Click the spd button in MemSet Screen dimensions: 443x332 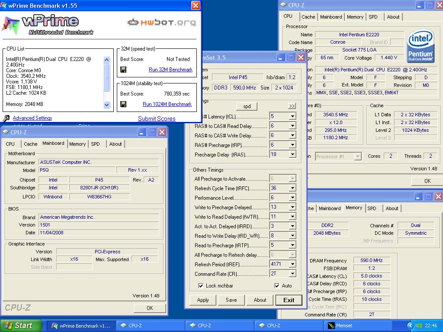point(247,106)
